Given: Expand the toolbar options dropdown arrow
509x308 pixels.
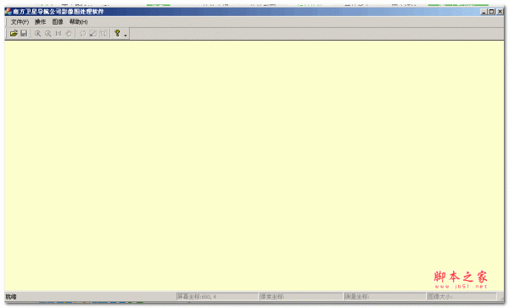Looking at the screenshot, I should pyautogui.click(x=126, y=35).
